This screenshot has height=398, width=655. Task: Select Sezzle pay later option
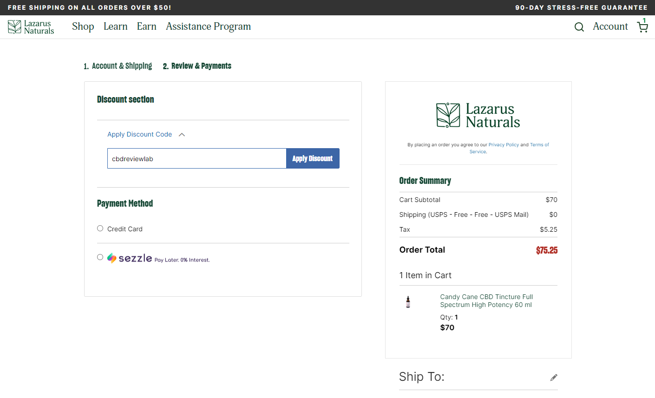pyautogui.click(x=100, y=257)
